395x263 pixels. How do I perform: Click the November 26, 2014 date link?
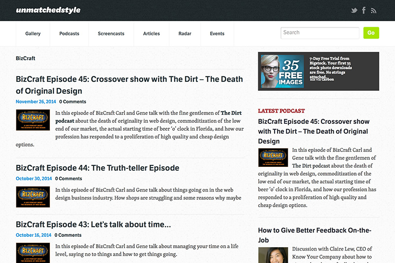[36, 102]
